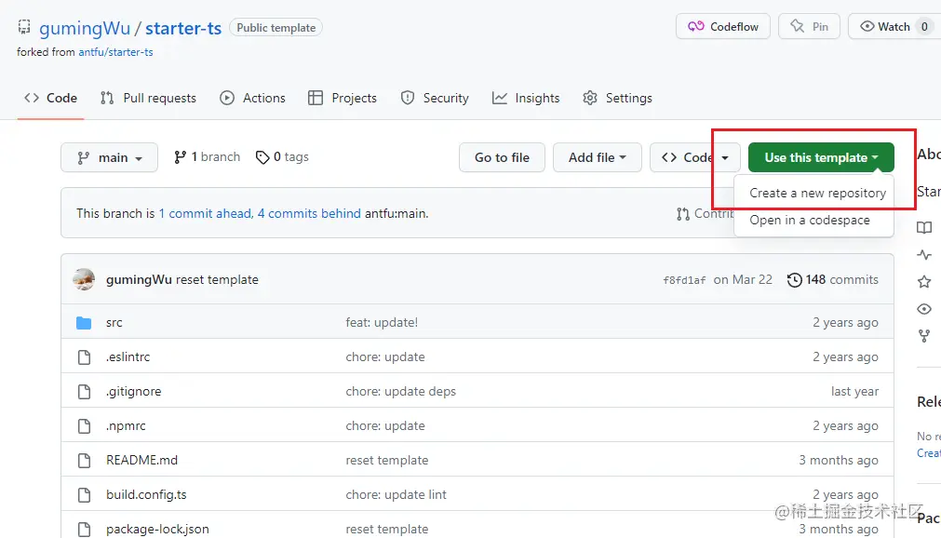Click the forks icon in sidebar
The height and width of the screenshot is (538, 941).
924,336
